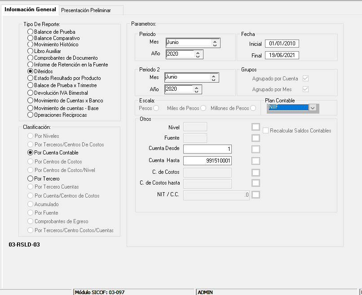362x295 pixels.
Task: Open lookup button next to Cuenta Desde
Action: coord(256,149)
